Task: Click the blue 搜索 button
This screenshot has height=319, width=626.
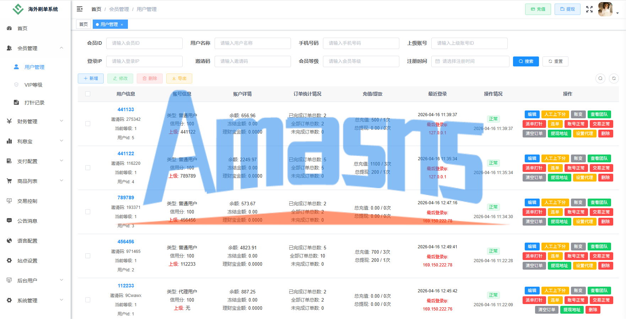Action: (x=526, y=61)
